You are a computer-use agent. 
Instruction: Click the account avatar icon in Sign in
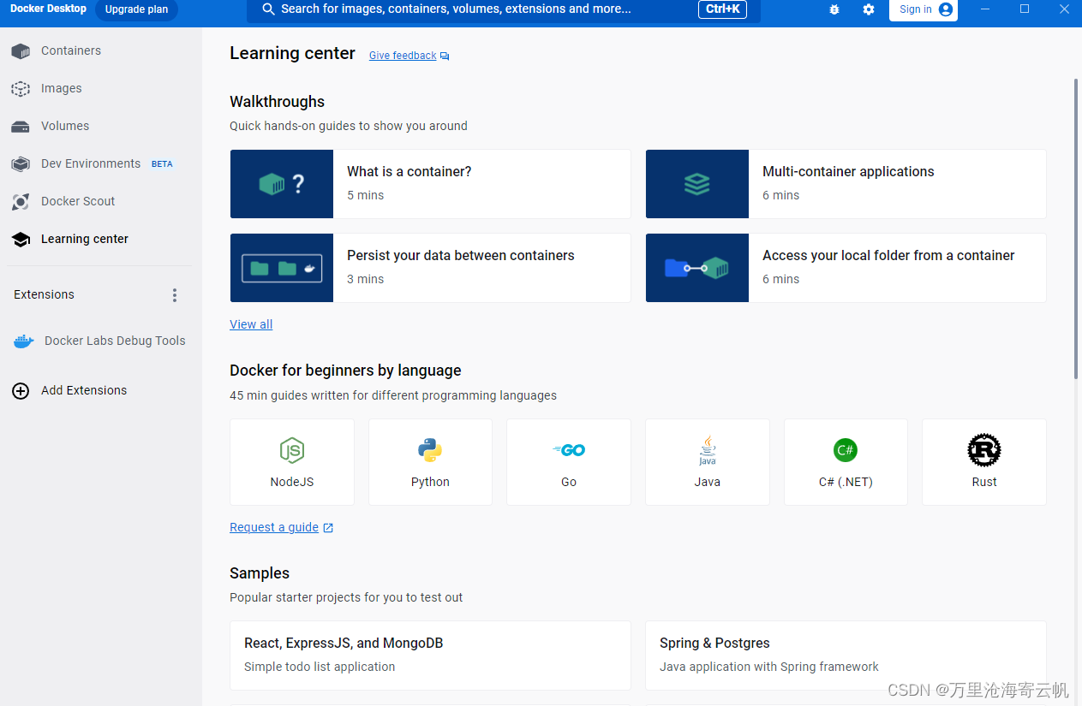point(946,9)
